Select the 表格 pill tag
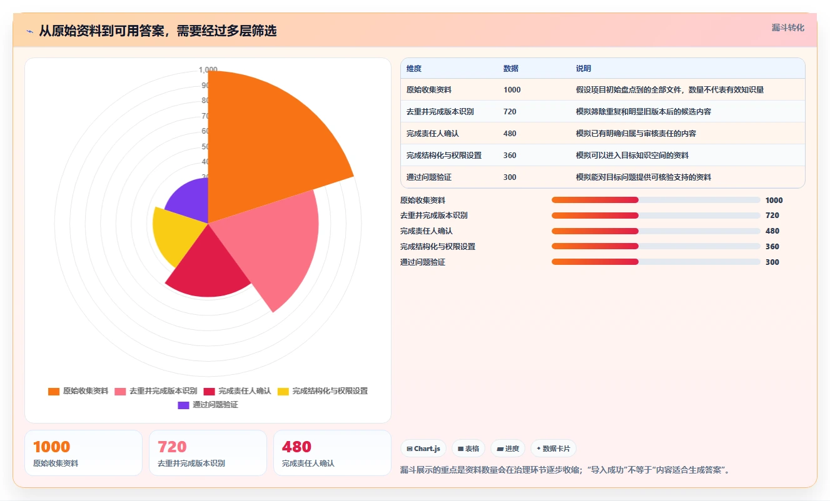 pos(468,449)
